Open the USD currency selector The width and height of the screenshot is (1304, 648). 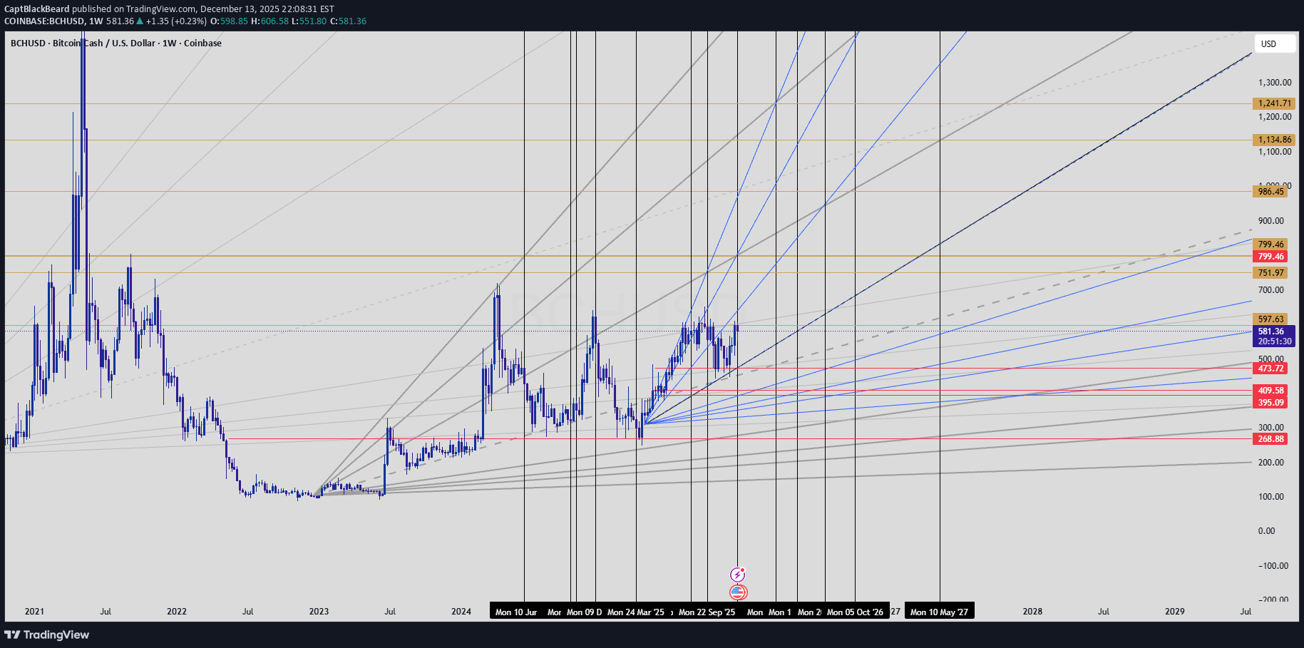coord(1274,44)
